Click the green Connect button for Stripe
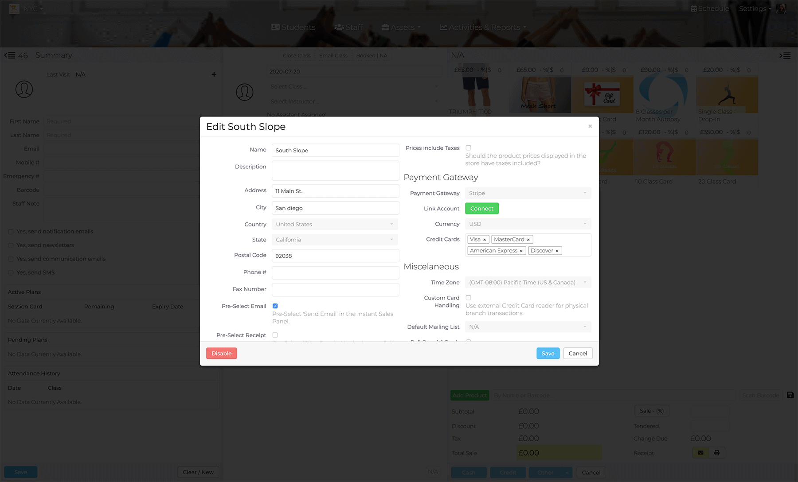The height and width of the screenshot is (482, 798). [481, 208]
